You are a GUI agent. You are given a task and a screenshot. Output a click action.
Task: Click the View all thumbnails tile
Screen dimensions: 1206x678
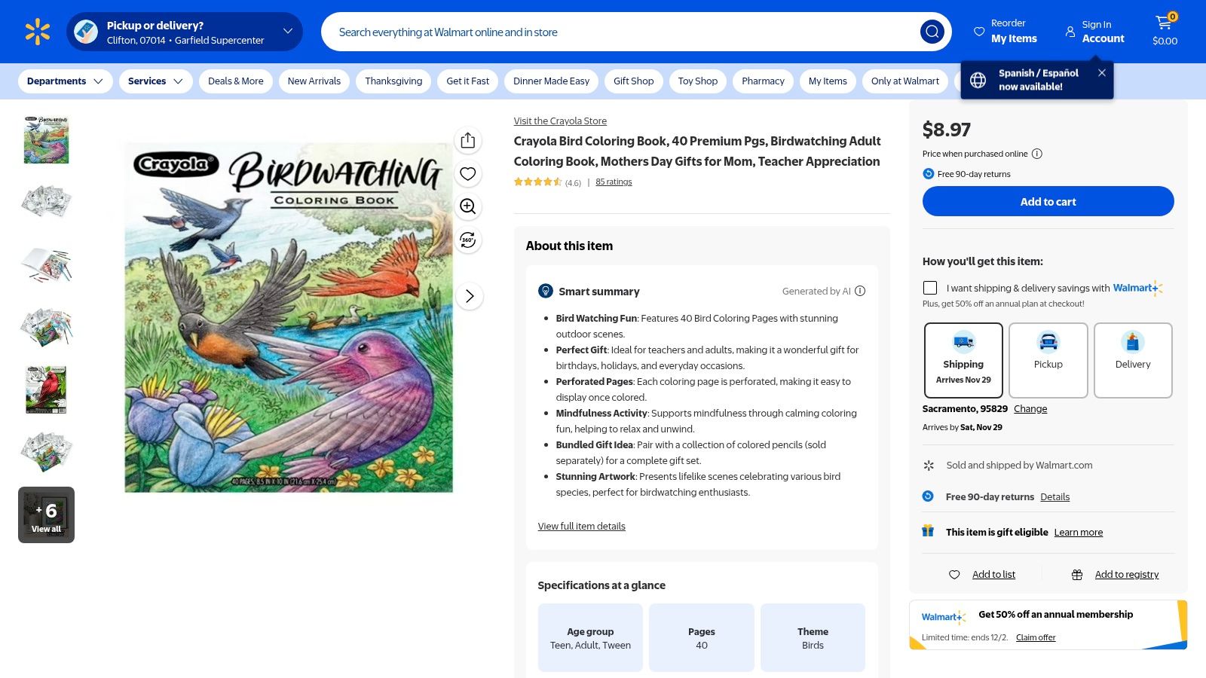tap(46, 515)
